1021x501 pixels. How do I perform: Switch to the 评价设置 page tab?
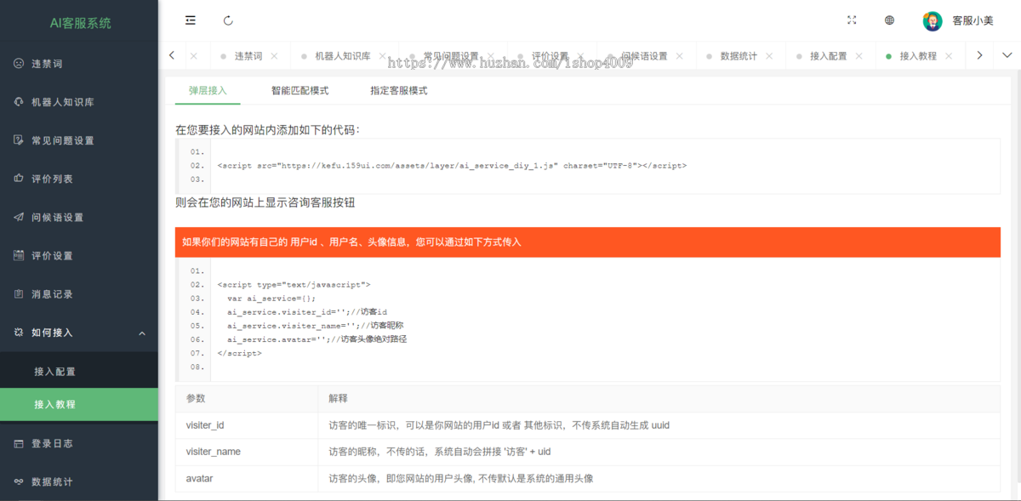point(550,56)
